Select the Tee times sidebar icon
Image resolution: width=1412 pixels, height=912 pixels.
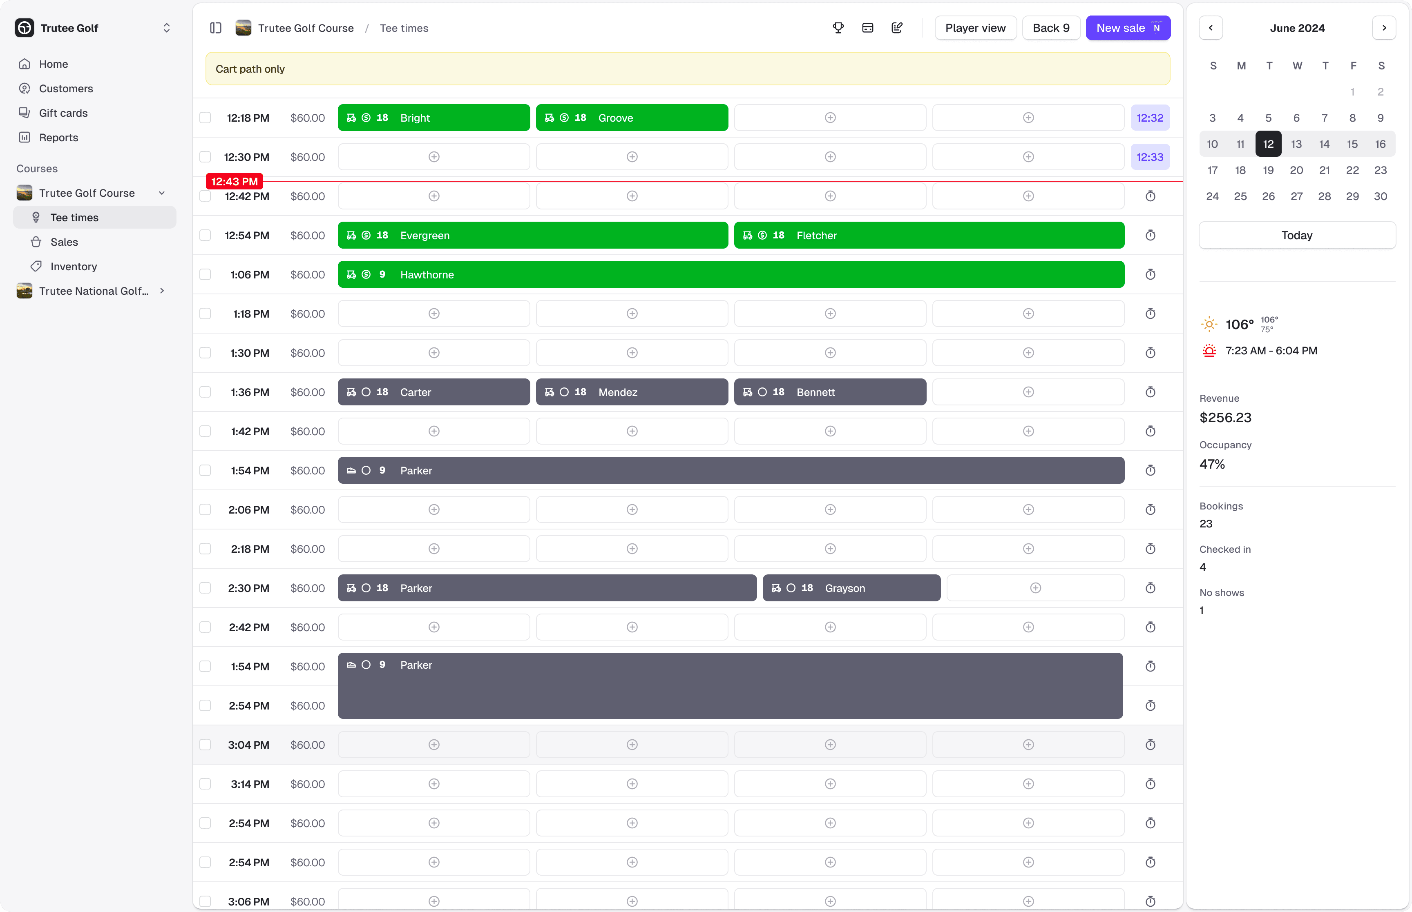pyautogui.click(x=37, y=217)
